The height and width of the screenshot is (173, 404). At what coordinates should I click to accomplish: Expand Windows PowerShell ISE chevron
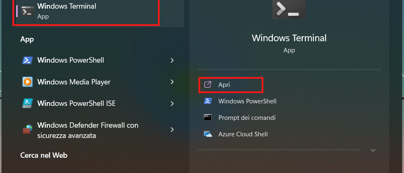pyautogui.click(x=172, y=103)
